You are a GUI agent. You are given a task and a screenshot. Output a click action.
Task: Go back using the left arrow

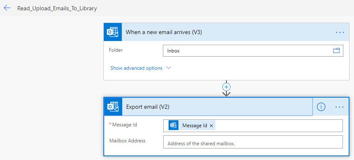[x=7, y=8]
